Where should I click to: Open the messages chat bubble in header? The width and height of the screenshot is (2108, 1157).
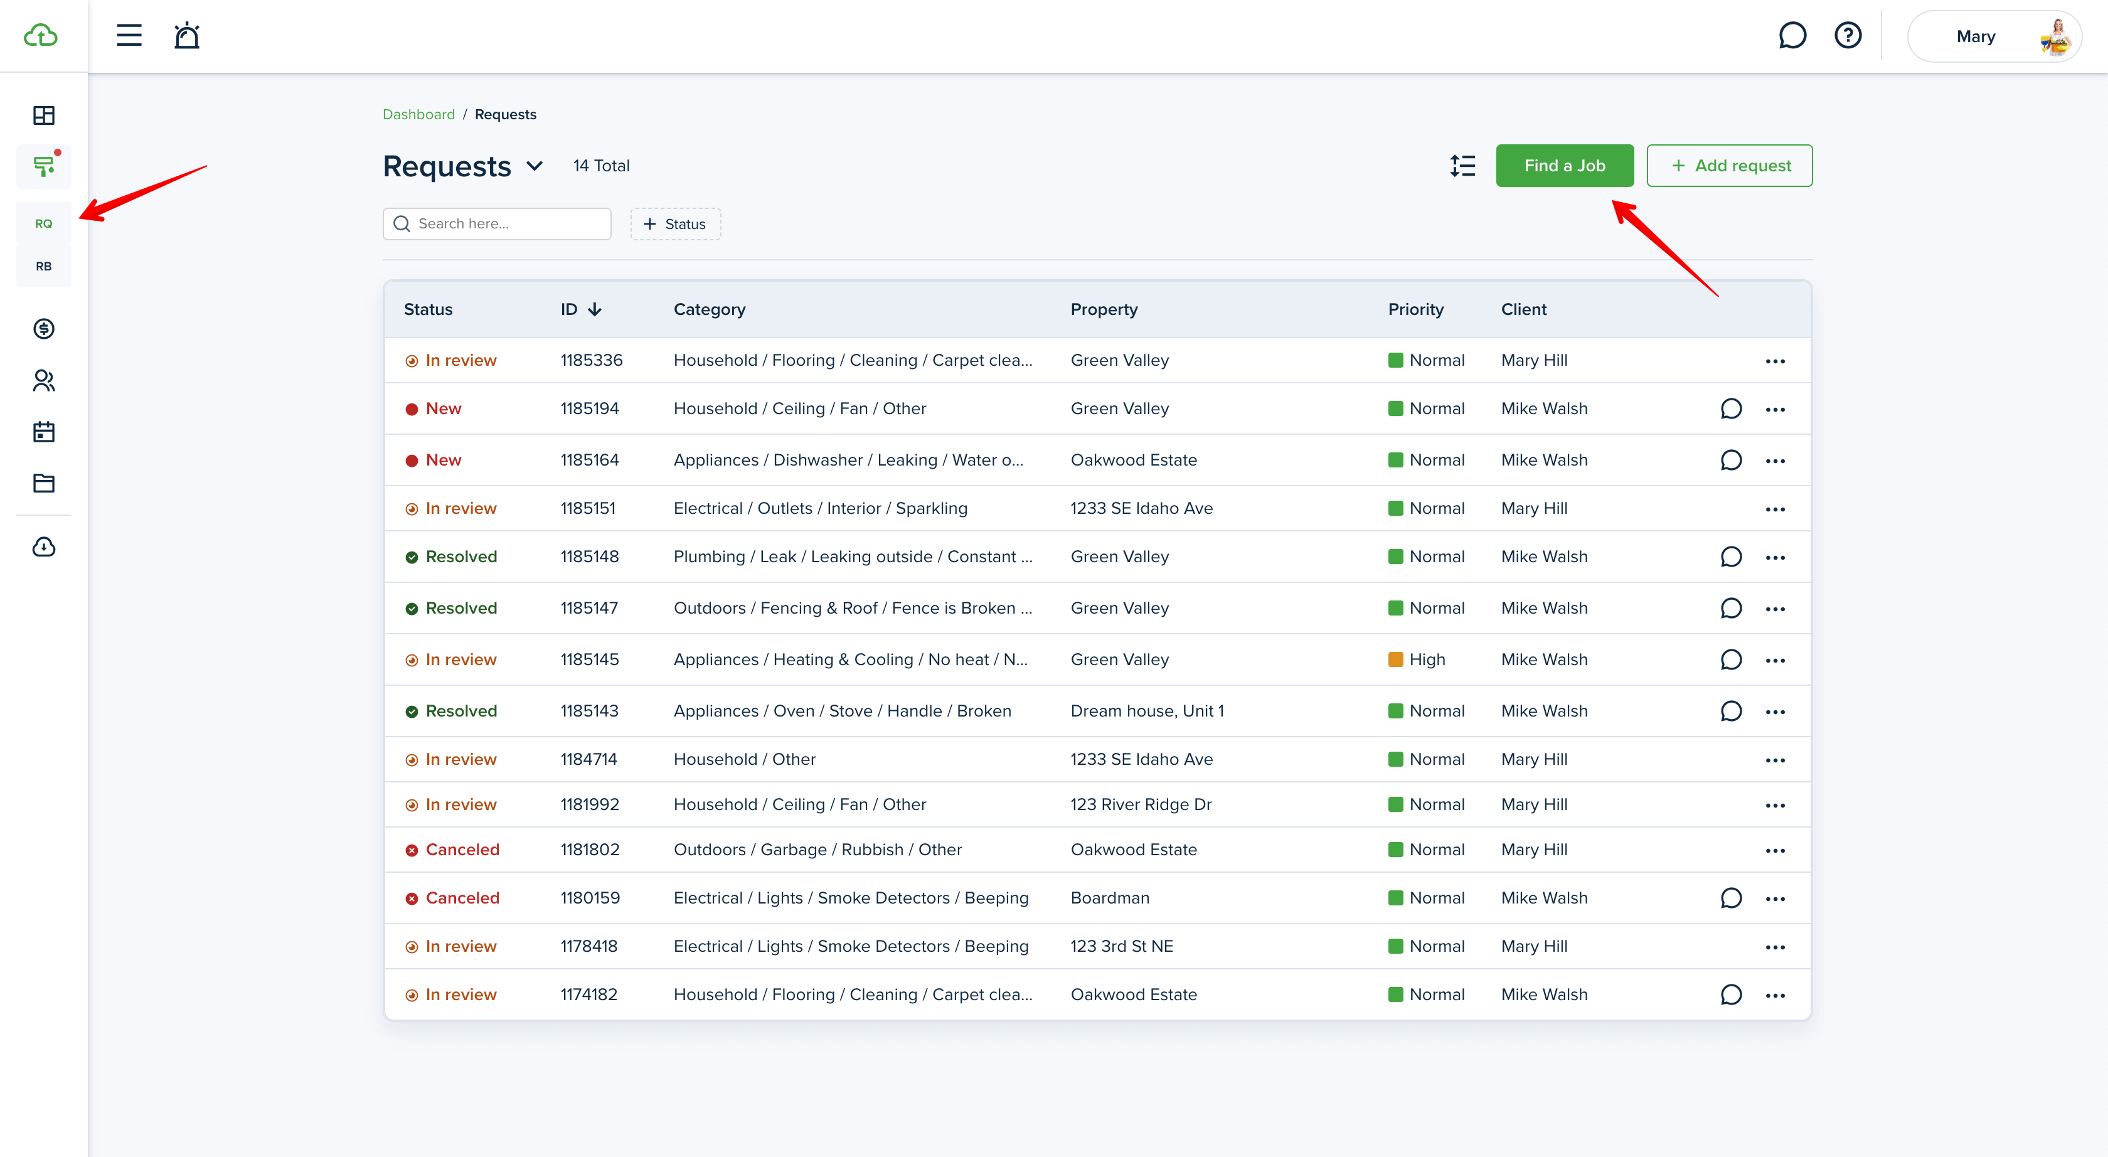pyautogui.click(x=1792, y=35)
